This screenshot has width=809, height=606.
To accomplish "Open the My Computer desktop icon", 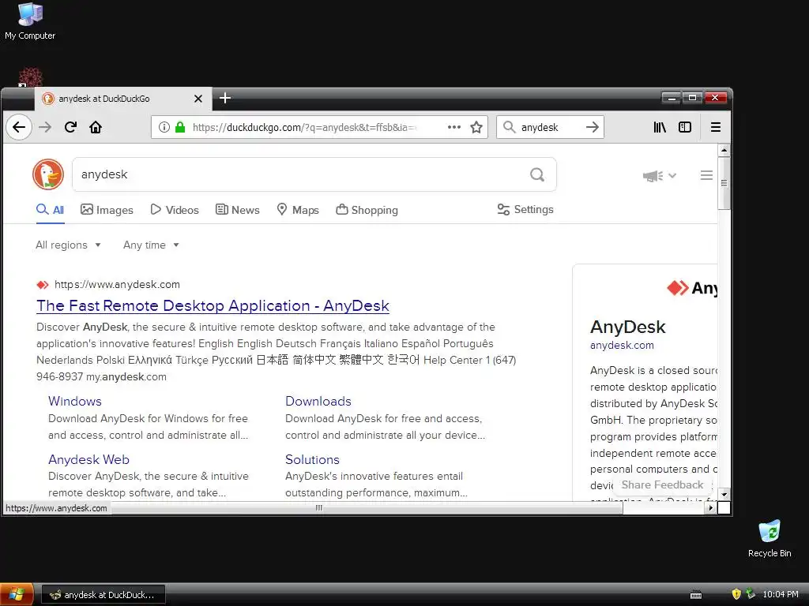I will tap(30, 21).
